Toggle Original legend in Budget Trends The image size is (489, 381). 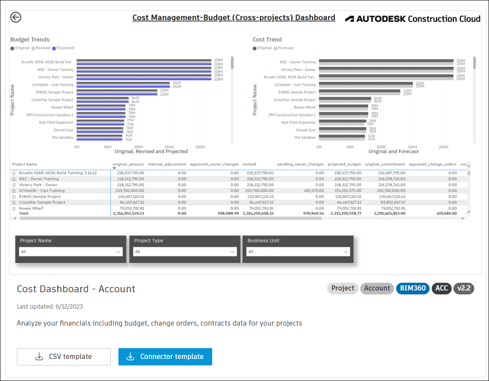[20, 48]
